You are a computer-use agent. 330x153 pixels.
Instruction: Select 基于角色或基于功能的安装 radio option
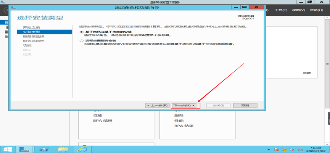81,32
